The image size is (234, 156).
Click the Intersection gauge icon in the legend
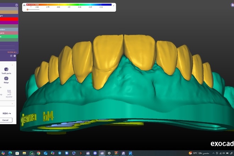click(24, 5)
